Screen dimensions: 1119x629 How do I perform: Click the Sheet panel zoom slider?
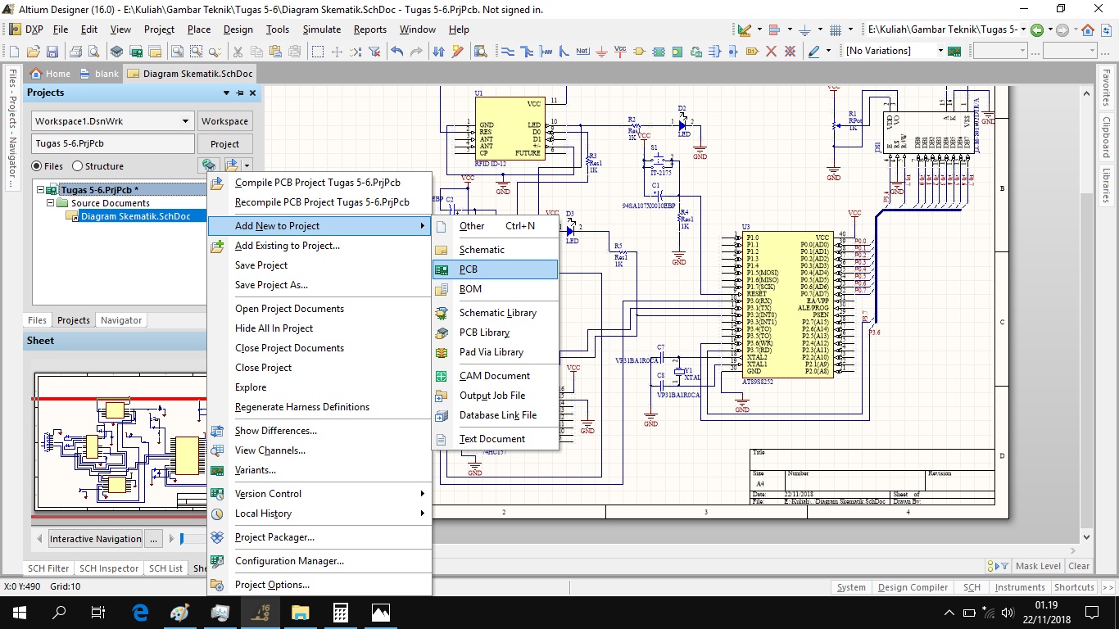tap(182, 539)
